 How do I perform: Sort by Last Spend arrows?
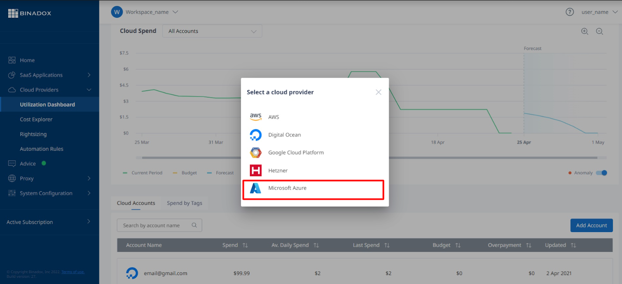[387, 245]
